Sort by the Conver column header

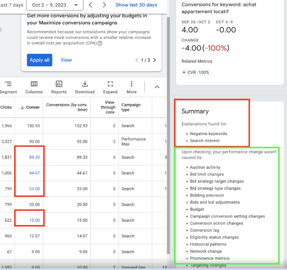30,107
